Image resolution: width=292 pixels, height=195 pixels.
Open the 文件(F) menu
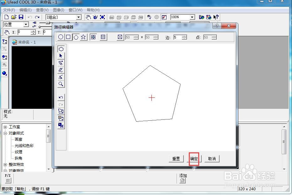click(9, 10)
